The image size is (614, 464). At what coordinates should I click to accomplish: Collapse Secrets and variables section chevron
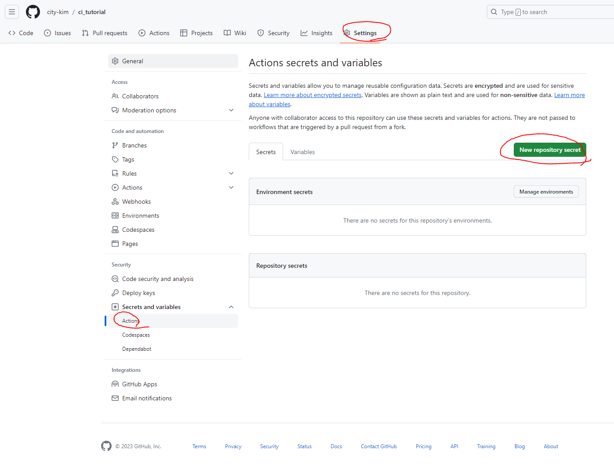point(231,307)
